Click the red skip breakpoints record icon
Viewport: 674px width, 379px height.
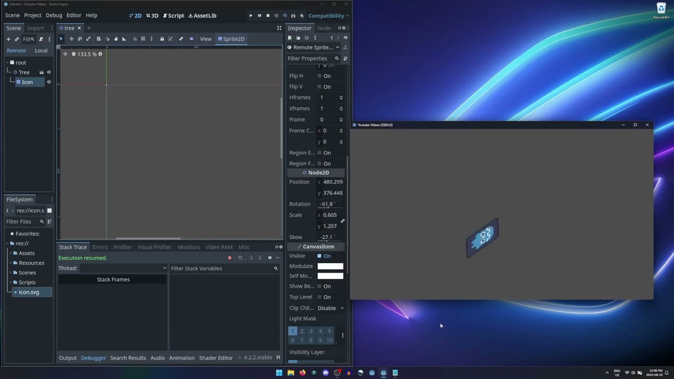coord(230,258)
